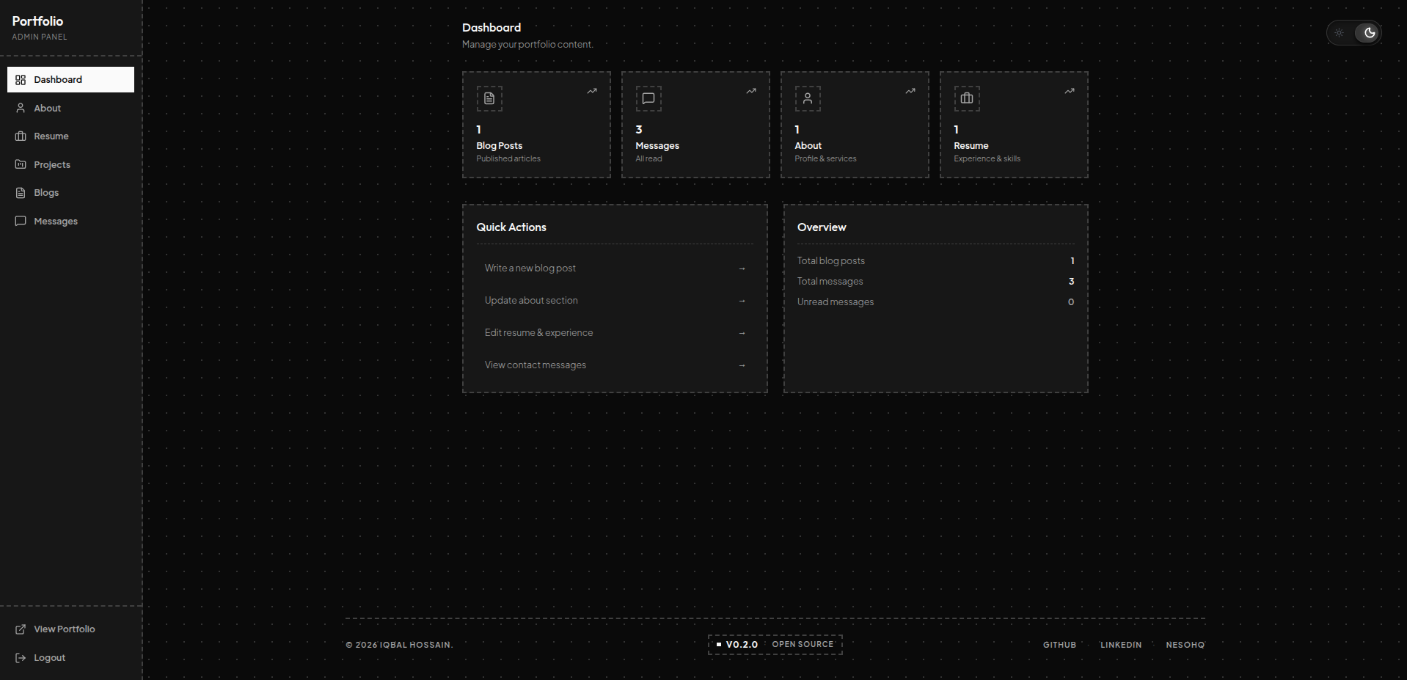Click the Blogs document icon
The height and width of the screenshot is (680, 1407).
(x=21, y=192)
